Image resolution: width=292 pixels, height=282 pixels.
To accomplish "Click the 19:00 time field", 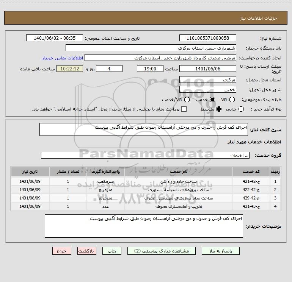I will click(x=150, y=69).
